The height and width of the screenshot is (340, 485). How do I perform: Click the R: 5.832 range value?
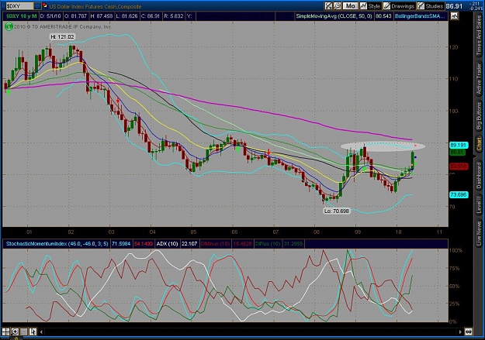pyautogui.click(x=173, y=16)
